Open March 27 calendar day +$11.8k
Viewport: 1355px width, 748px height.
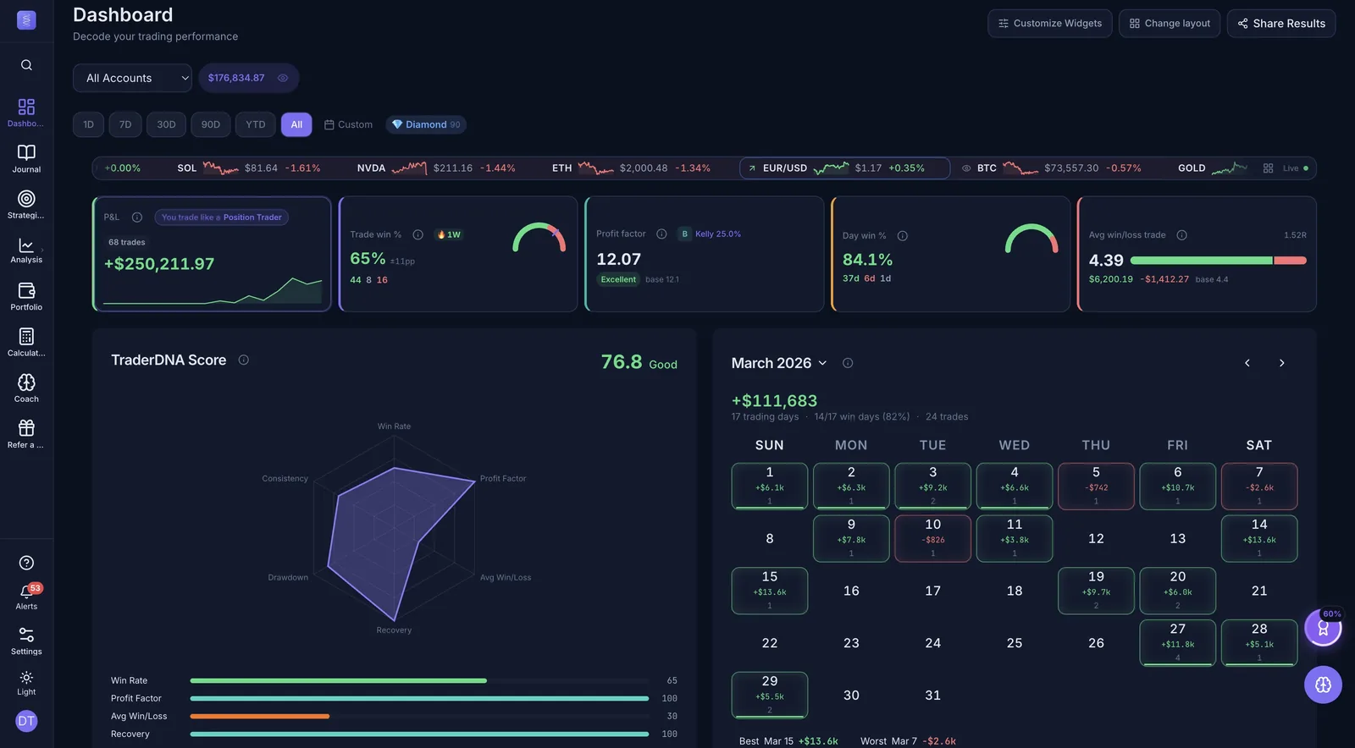click(x=1177, y=643)
